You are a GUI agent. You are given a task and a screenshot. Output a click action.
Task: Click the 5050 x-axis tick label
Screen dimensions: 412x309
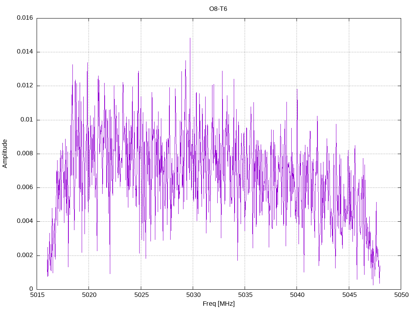(x=402, y=295)
